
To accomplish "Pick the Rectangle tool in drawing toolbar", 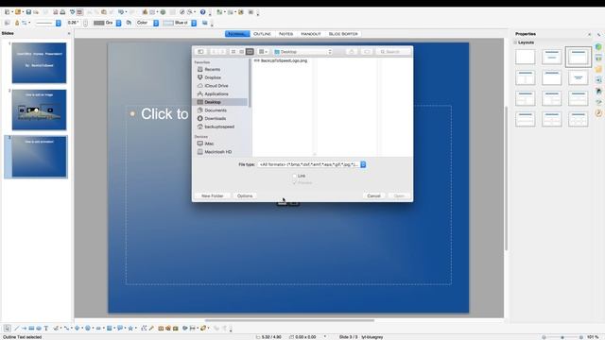I will (31, 328).
